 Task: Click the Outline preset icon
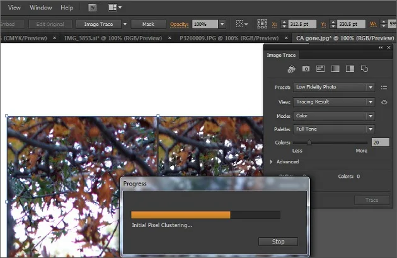click(364, 69)
